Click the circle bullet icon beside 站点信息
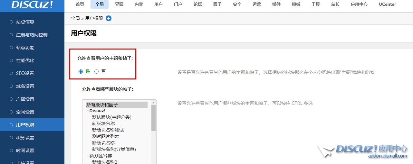413x164 pixels. click(x=11, y=22)
